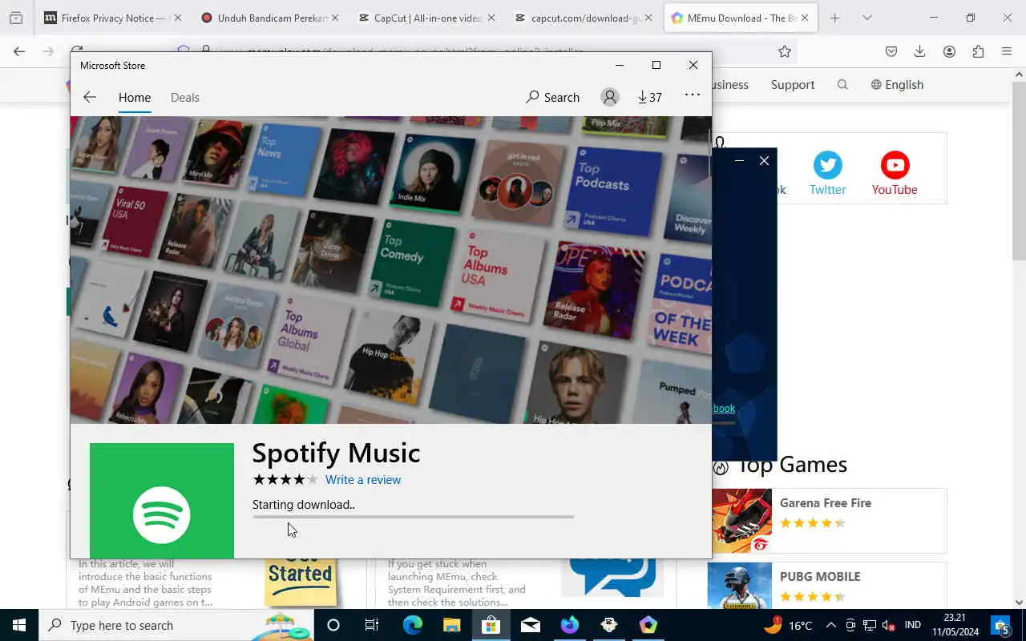The height and width of the screenshot is (641, 1026).
Task: Click the IND language indicator
Action: click(912, 625)
